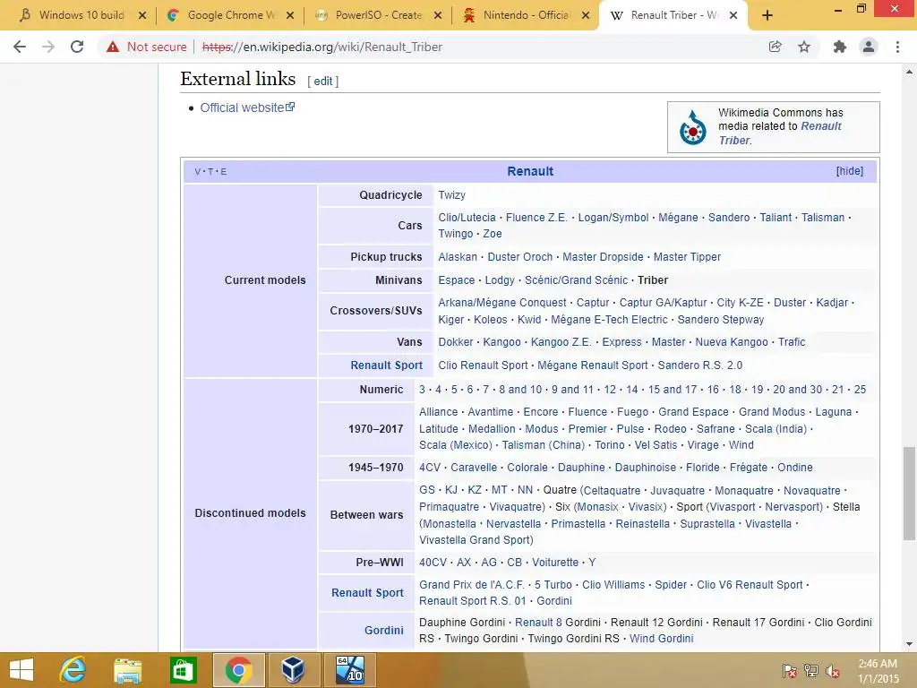This screenshot has width=917, height=688.
Task: Open the current models Renault Sport link
Action: pos(386,365)
